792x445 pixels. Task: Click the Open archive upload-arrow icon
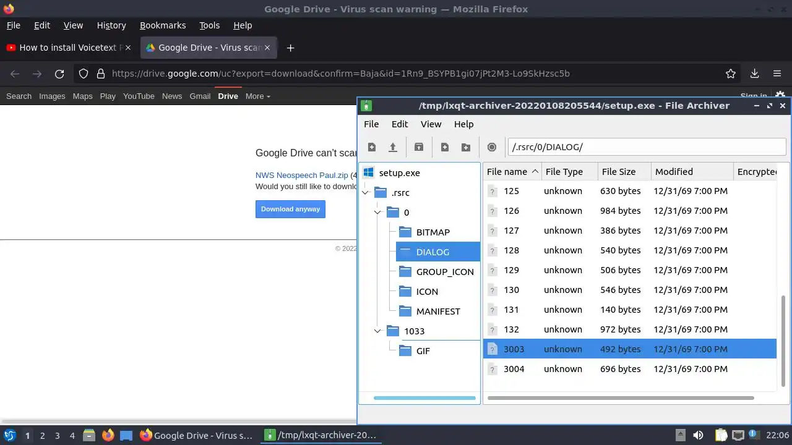pos(393,147)
